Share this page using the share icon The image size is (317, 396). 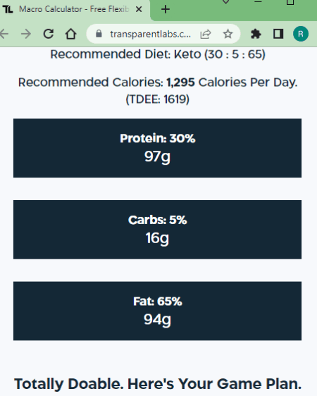coord(206,34)
